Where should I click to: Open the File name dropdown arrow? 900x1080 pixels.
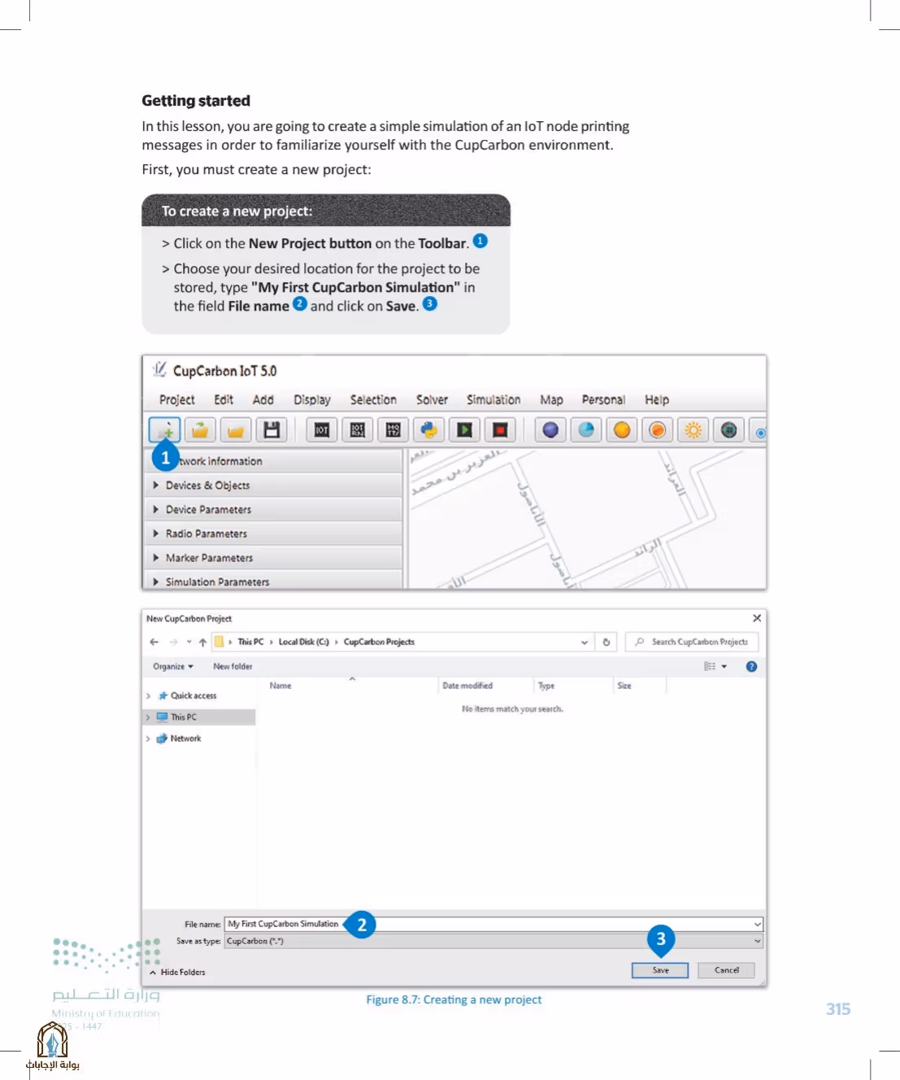point(757,924)
